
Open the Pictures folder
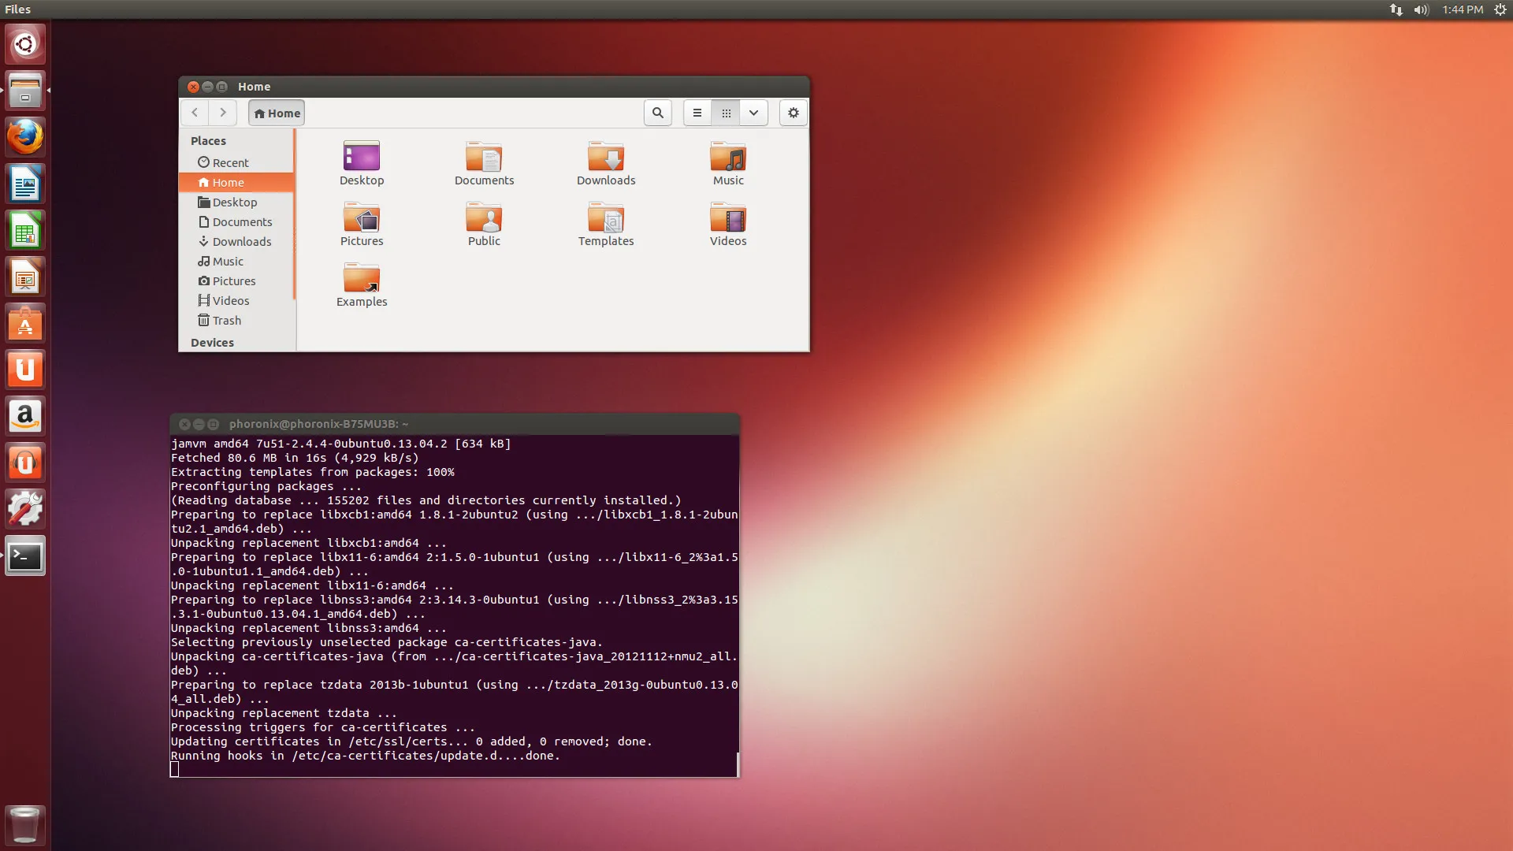pyautogui.click(x=361, y=222)
